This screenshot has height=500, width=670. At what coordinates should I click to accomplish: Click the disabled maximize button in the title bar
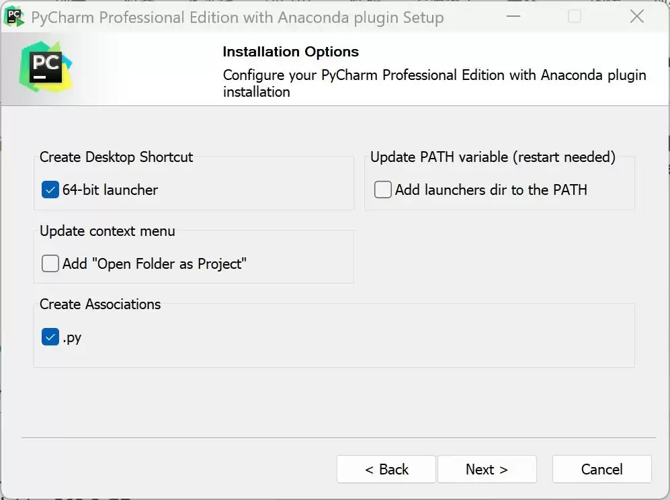pyautogui.click(x=575, y=17)
